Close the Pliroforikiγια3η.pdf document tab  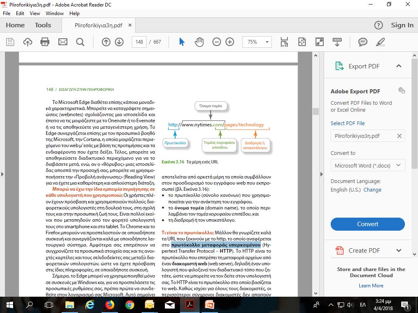pos(130,25)
